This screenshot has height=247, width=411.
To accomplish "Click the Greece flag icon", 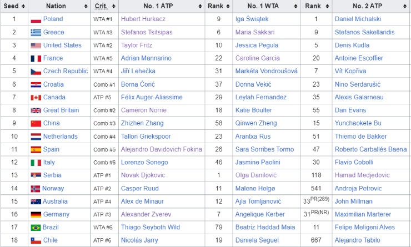I will 36,33.
